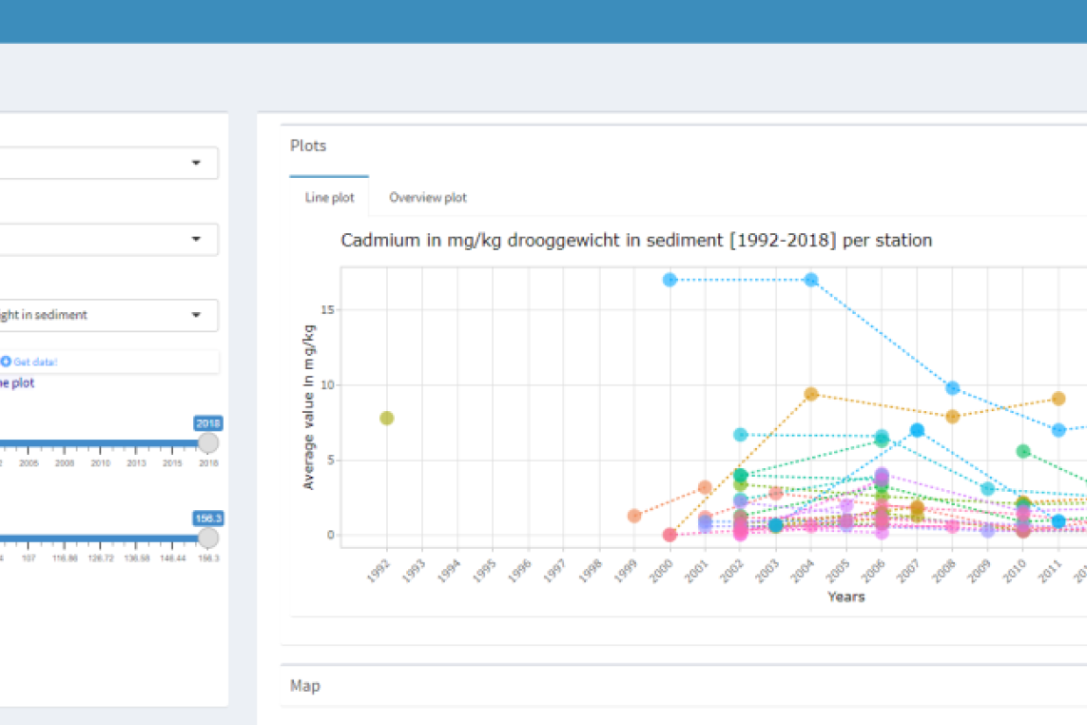Select the green data point at 2010 near 5.5
This screenshot has height=725, width=1087.
tap(1023, 451)
